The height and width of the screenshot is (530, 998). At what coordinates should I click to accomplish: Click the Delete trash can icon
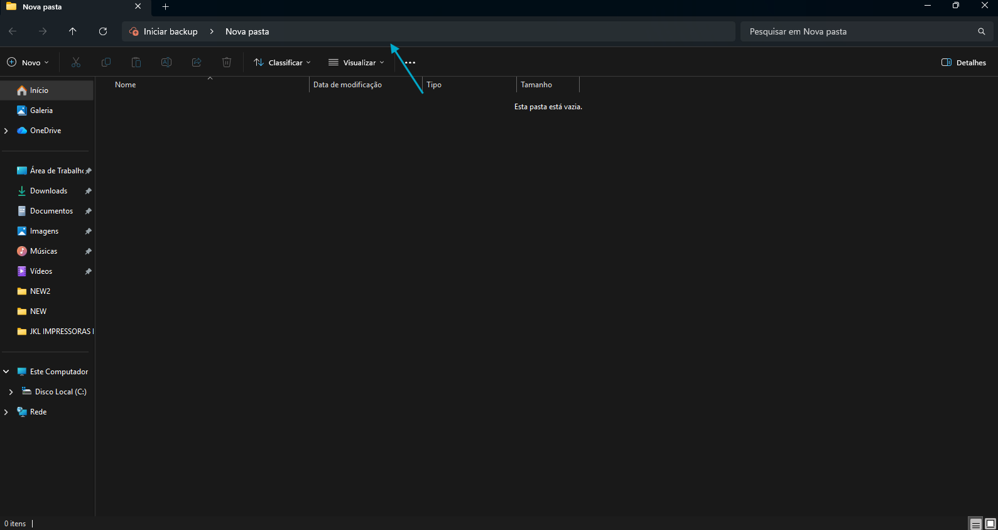click(x=227, y=62)
